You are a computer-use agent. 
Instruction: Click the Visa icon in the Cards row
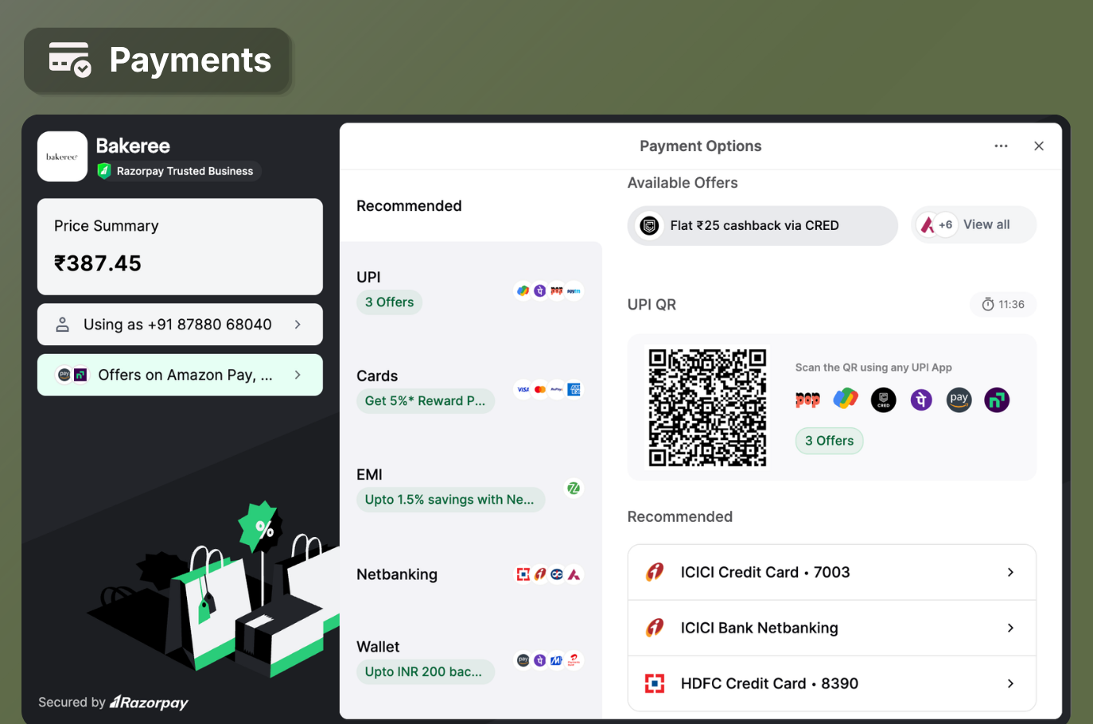[x=523, y=389]
